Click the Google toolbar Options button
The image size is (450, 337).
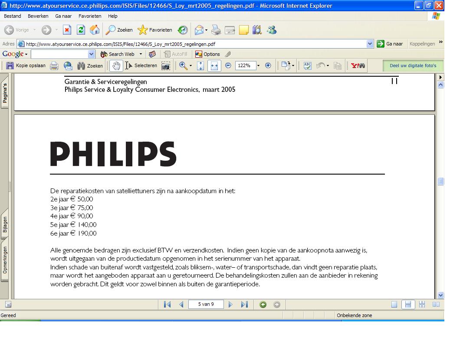[207, 54]
